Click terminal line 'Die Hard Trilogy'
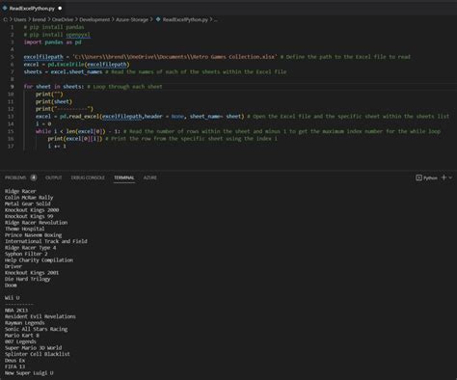The height and width of the screenshot is (380, 457). point(27,279)
